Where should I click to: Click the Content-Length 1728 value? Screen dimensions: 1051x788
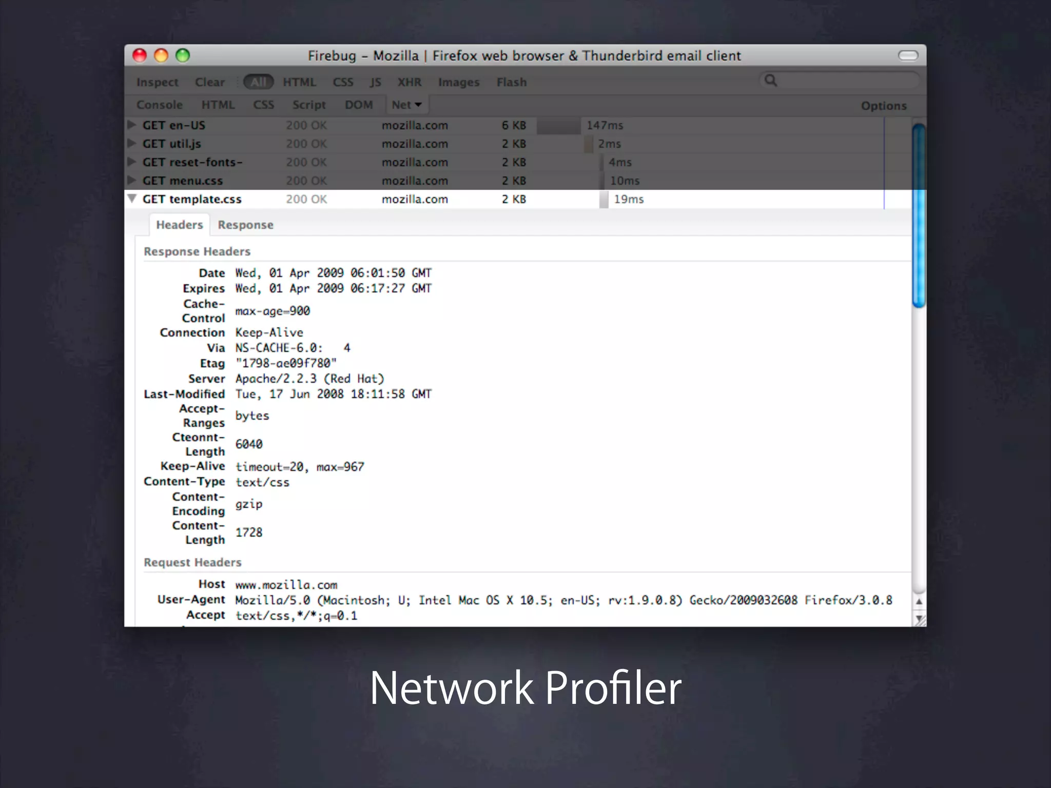[x=249, y=533]
